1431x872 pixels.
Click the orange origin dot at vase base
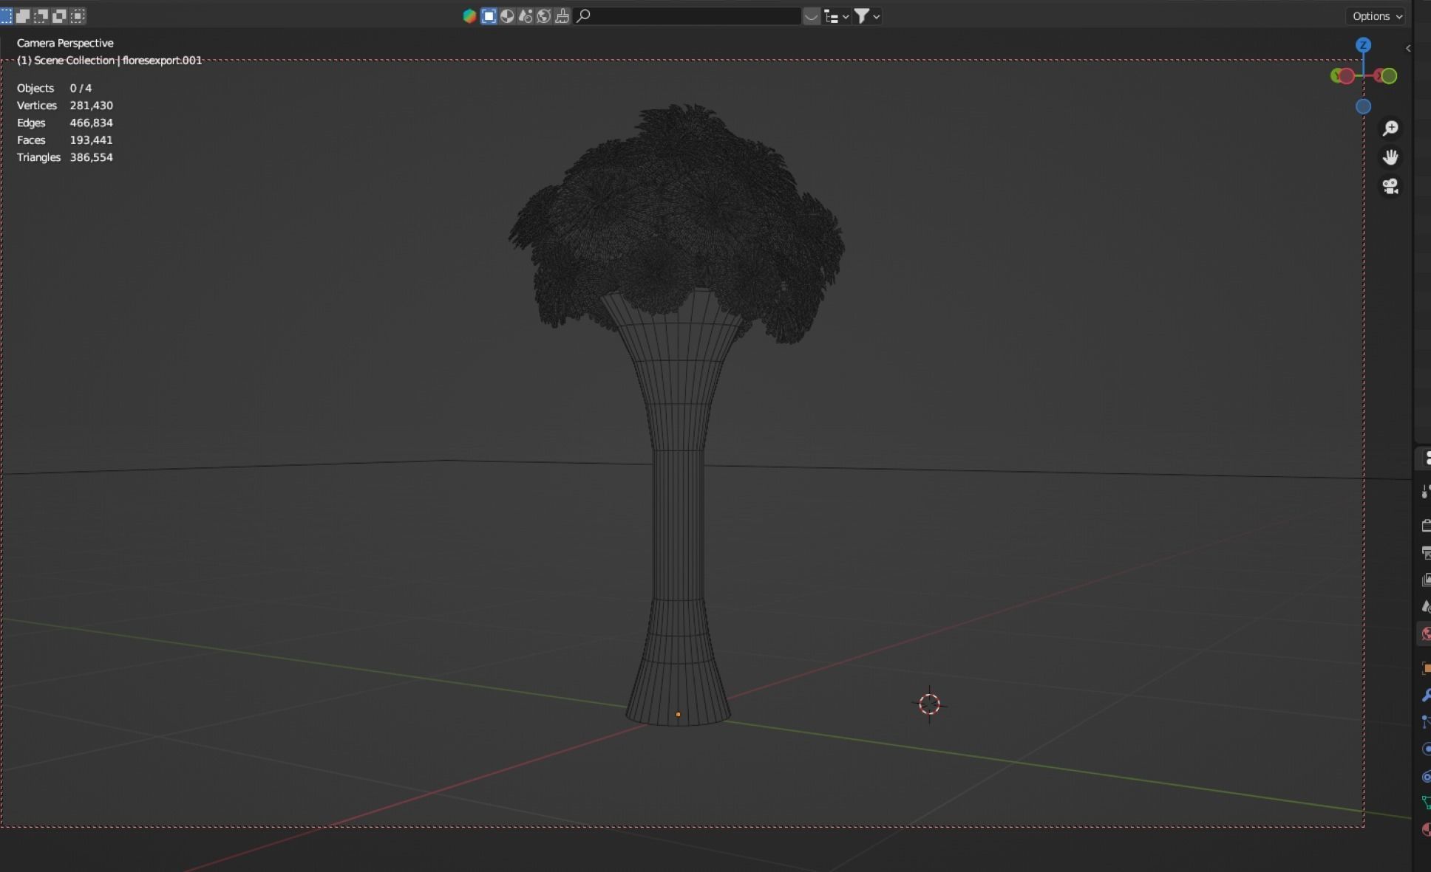tap(678, 715)
